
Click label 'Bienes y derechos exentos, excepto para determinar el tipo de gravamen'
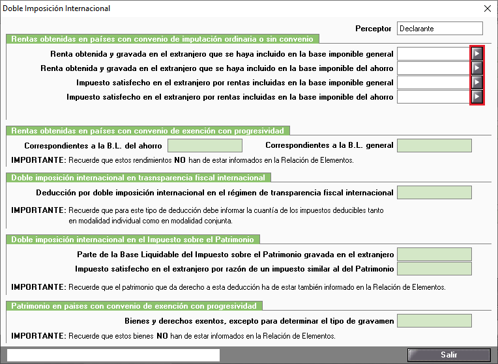point(259,321)
